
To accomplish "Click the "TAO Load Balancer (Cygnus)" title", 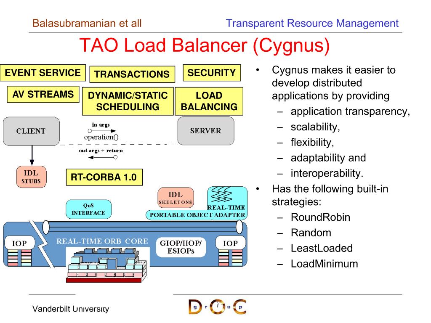I will (x=205, y=45).
